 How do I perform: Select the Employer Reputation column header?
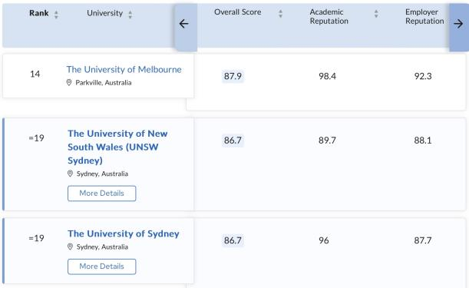coord(424,16)
